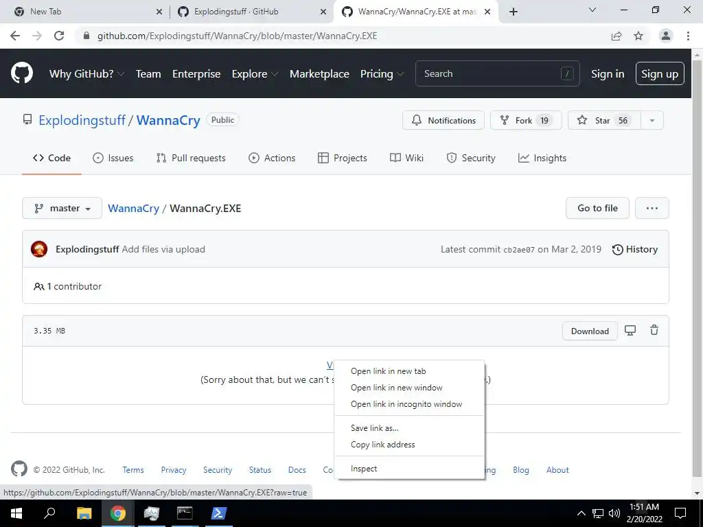This screenshot has width=703, height=527.
Task: Choose Save link as...
Action: [409, 428]
